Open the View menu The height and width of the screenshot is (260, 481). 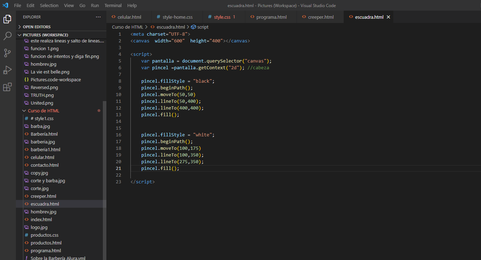coord(69,5)
